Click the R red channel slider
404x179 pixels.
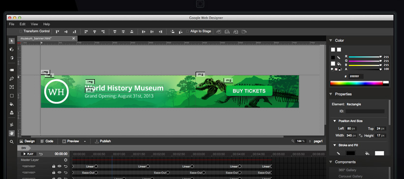pyautogui.click(x=365, y=57)
